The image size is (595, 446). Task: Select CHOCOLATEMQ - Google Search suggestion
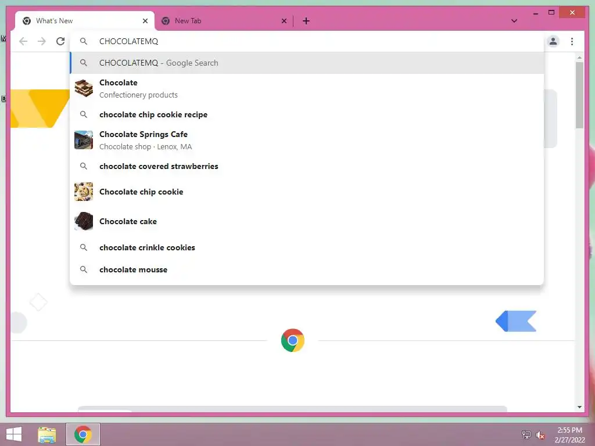pos(307,63)
